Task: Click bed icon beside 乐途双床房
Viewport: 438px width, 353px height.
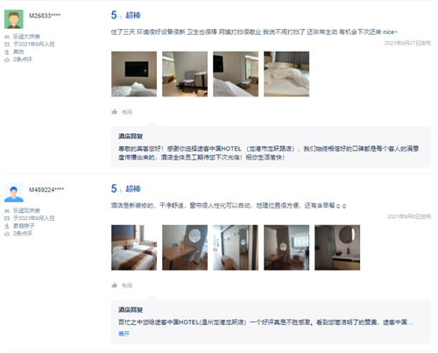Action: click(x=7, y=211)
